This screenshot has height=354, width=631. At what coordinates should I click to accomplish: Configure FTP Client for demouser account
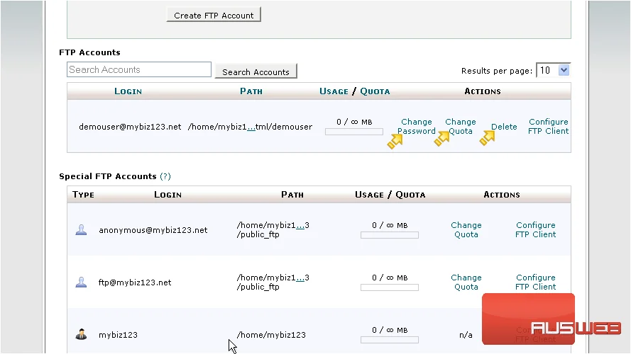pos(548,127)
